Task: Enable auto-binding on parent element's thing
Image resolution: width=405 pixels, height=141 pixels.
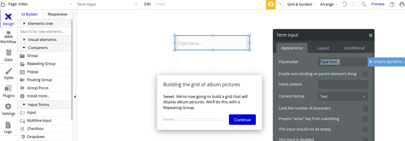Action: [x=366, y=74]
